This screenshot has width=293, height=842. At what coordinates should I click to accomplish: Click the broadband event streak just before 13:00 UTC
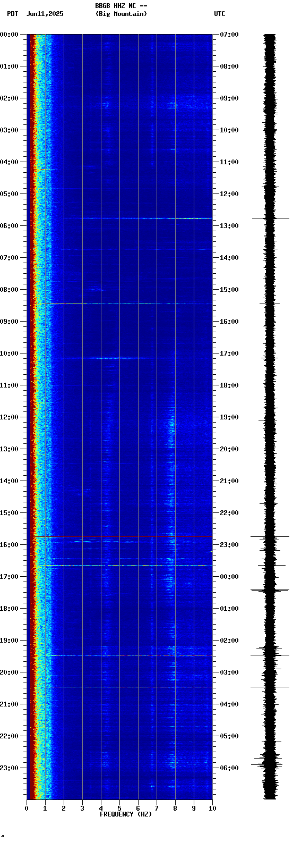(138, 218)
